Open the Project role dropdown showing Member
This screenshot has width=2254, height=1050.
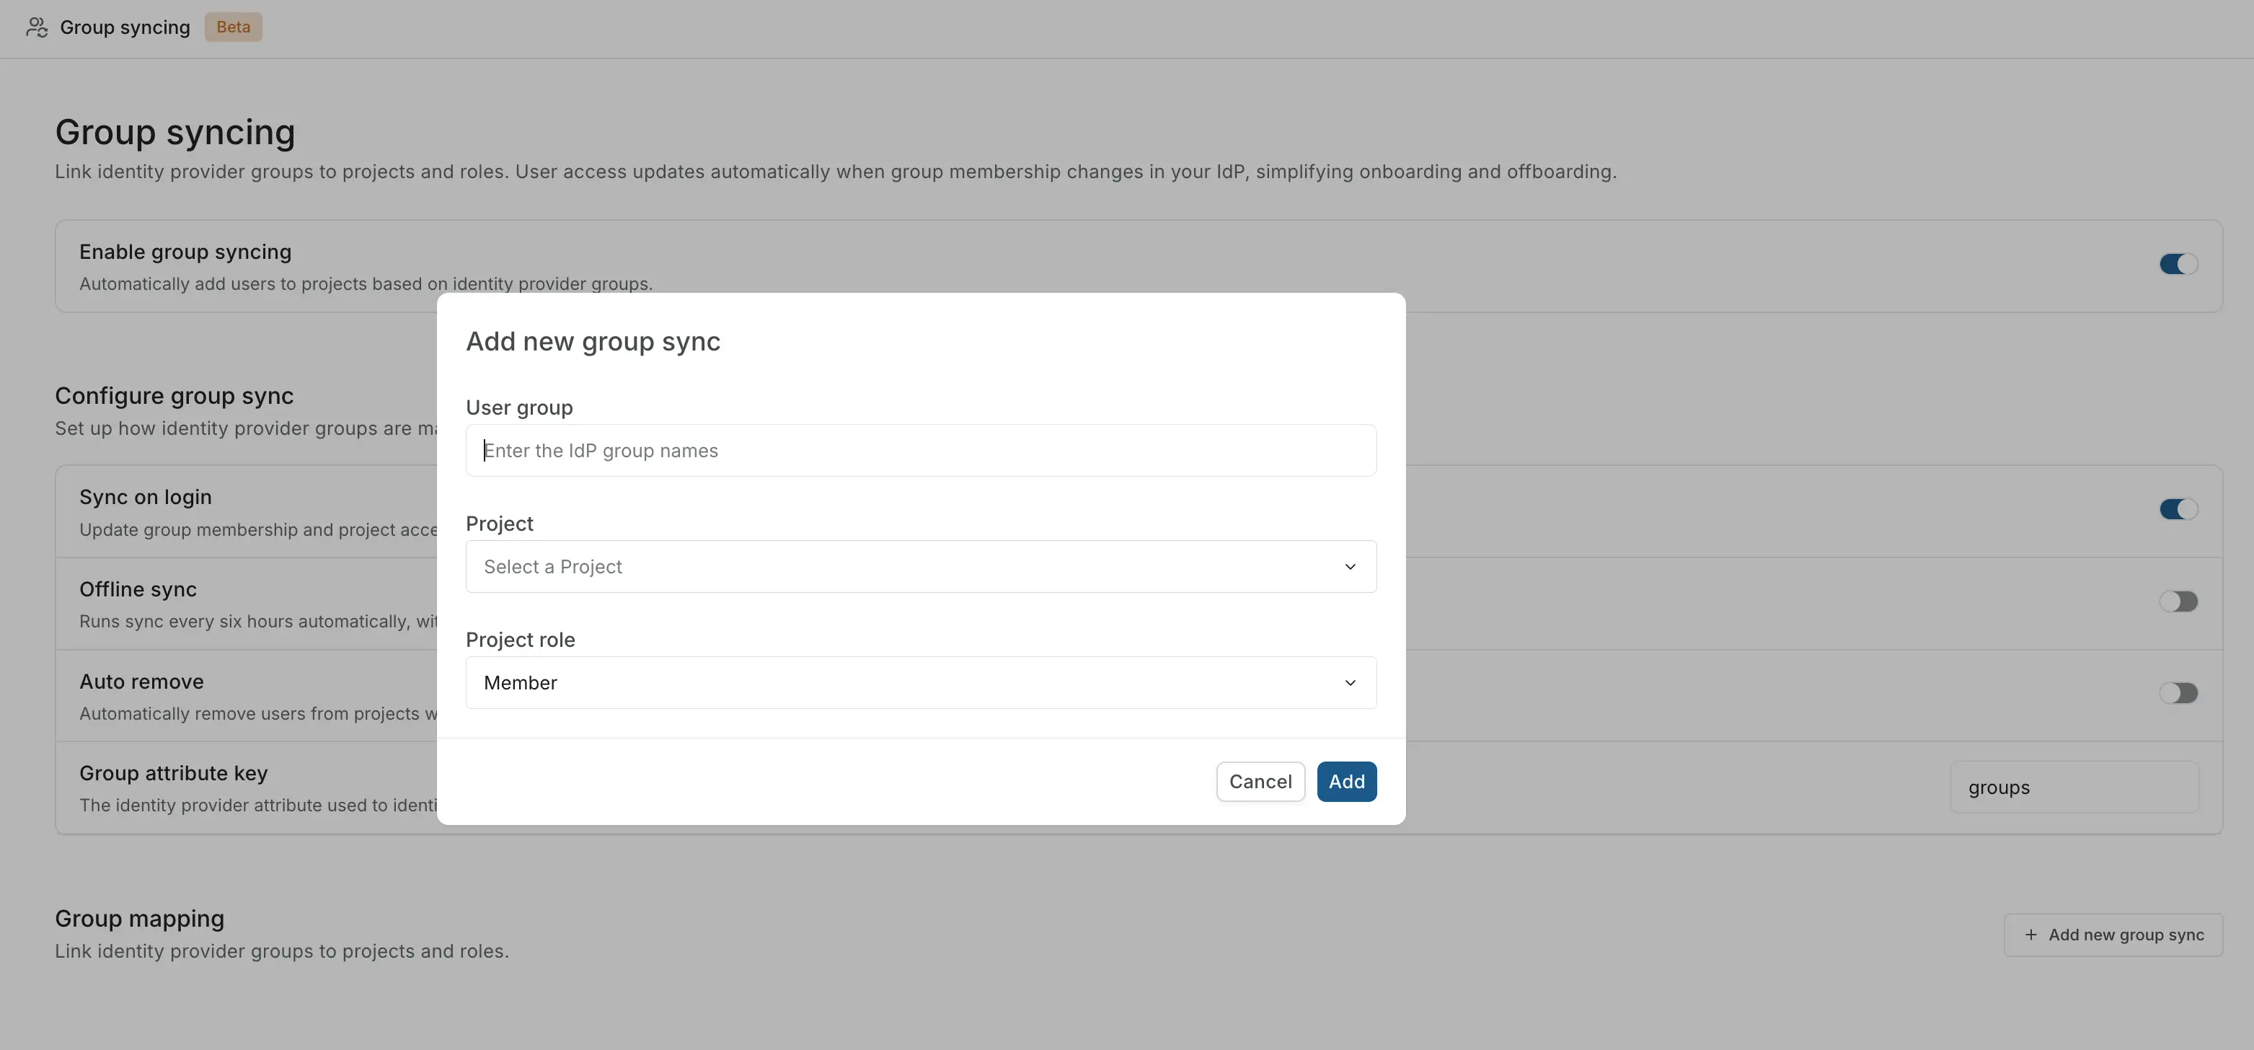pos(921,682)
